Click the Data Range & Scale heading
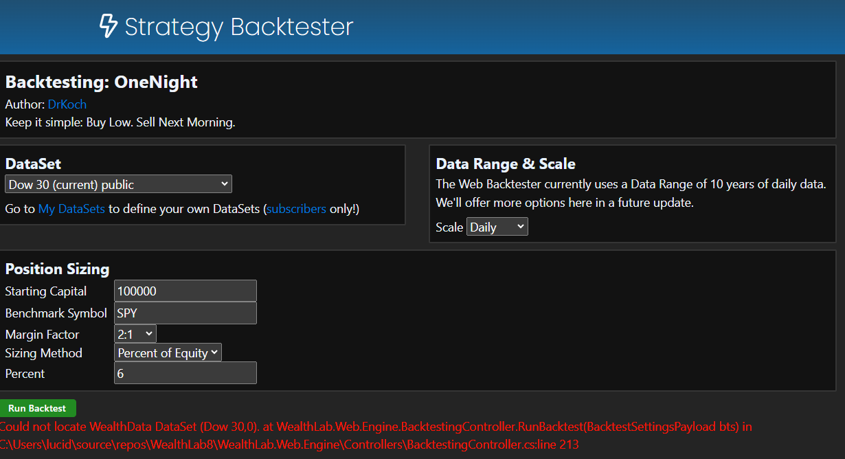This screenshot has width=845, height=459. (x=506, y=164)
